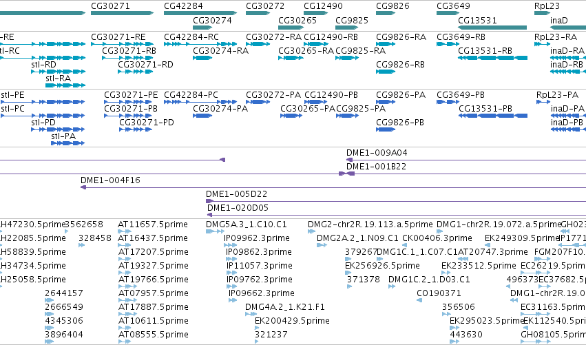Select EST IP11057.3prime

pyautogui.click(x=231, y=273)
